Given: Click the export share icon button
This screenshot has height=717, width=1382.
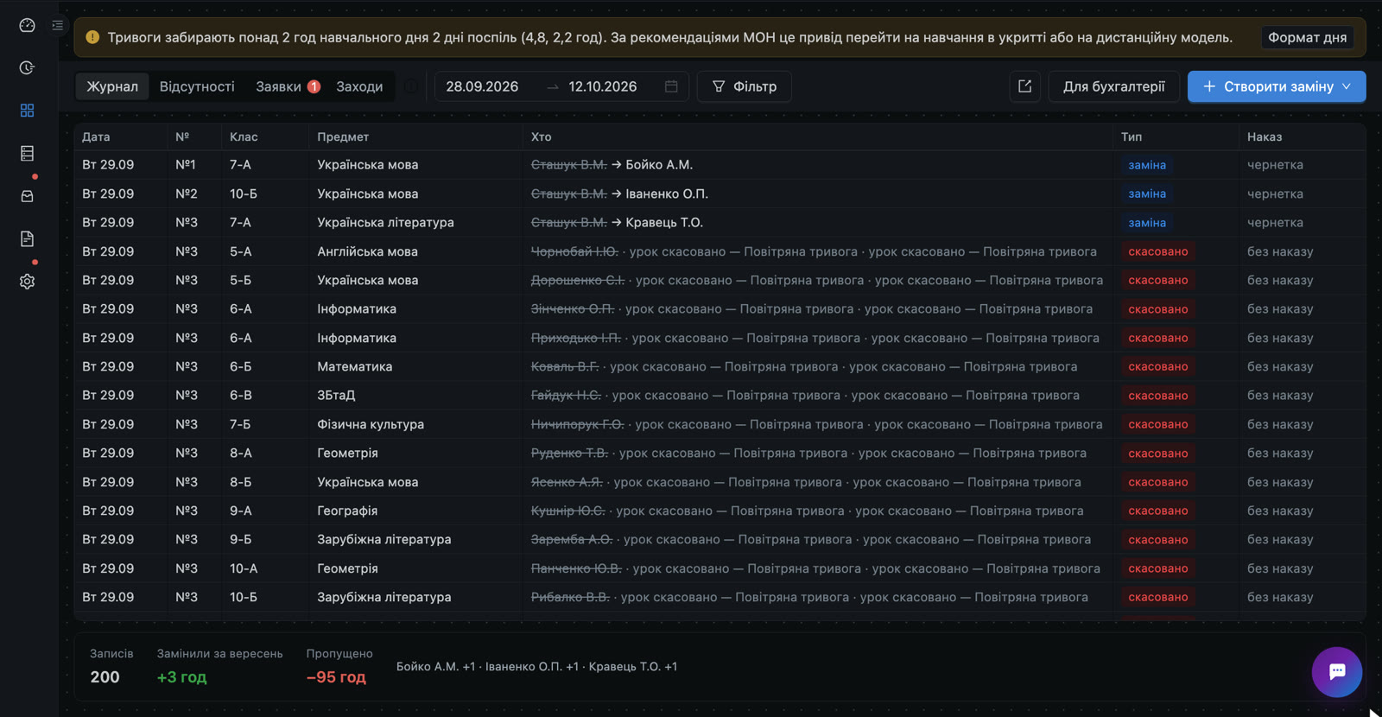Looking at the screenshot, I should click(1024, 86).
